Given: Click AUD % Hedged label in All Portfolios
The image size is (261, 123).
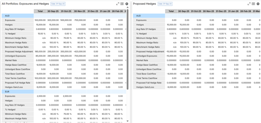Looking at the screenshot, I should coord(10,34).
